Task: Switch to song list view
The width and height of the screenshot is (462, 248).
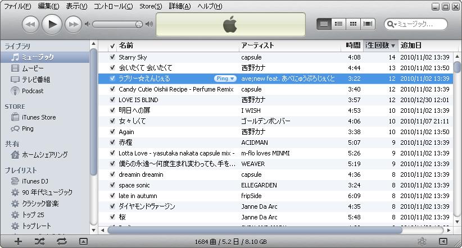Action: (324, 24)
